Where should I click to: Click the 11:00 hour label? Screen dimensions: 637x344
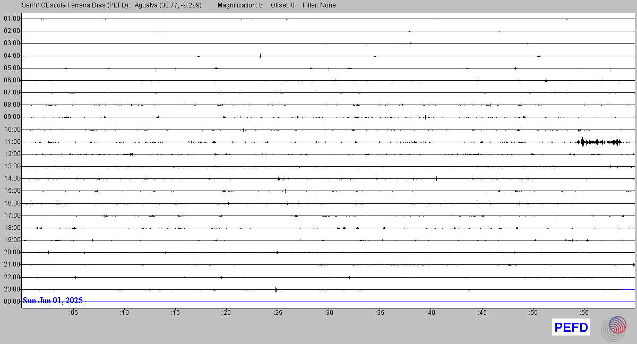tap(12, 142)
